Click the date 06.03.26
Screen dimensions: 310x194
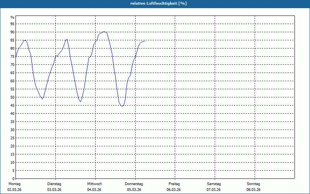coord(174,190)
